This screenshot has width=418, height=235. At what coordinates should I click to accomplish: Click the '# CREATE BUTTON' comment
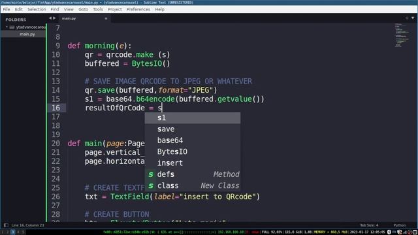[x=117, y=215]
